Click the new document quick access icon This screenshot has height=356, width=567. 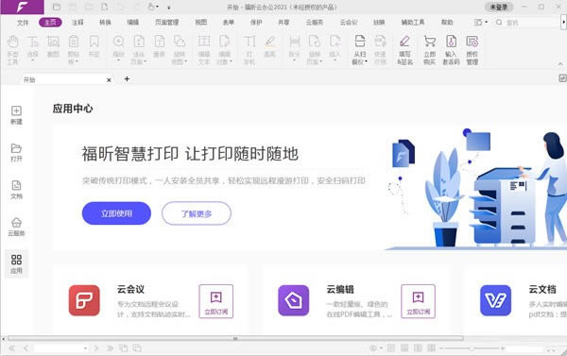[104, 7]
